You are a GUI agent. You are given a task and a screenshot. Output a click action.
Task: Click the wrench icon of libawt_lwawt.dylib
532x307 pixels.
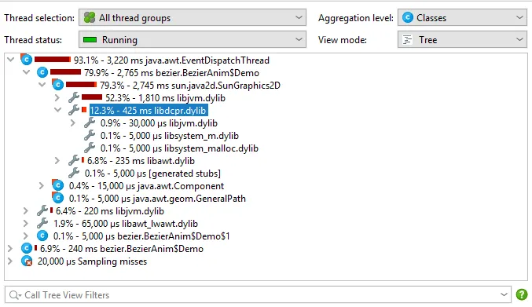42,223
